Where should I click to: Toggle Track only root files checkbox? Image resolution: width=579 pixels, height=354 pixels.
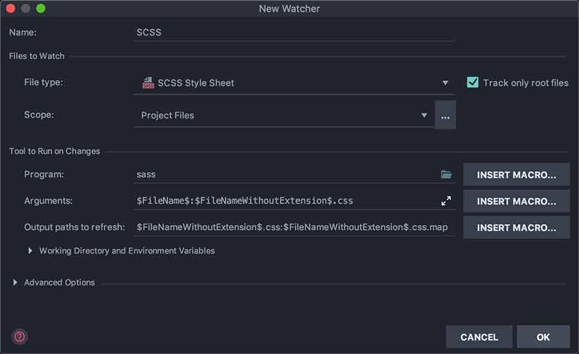(473, 82)
